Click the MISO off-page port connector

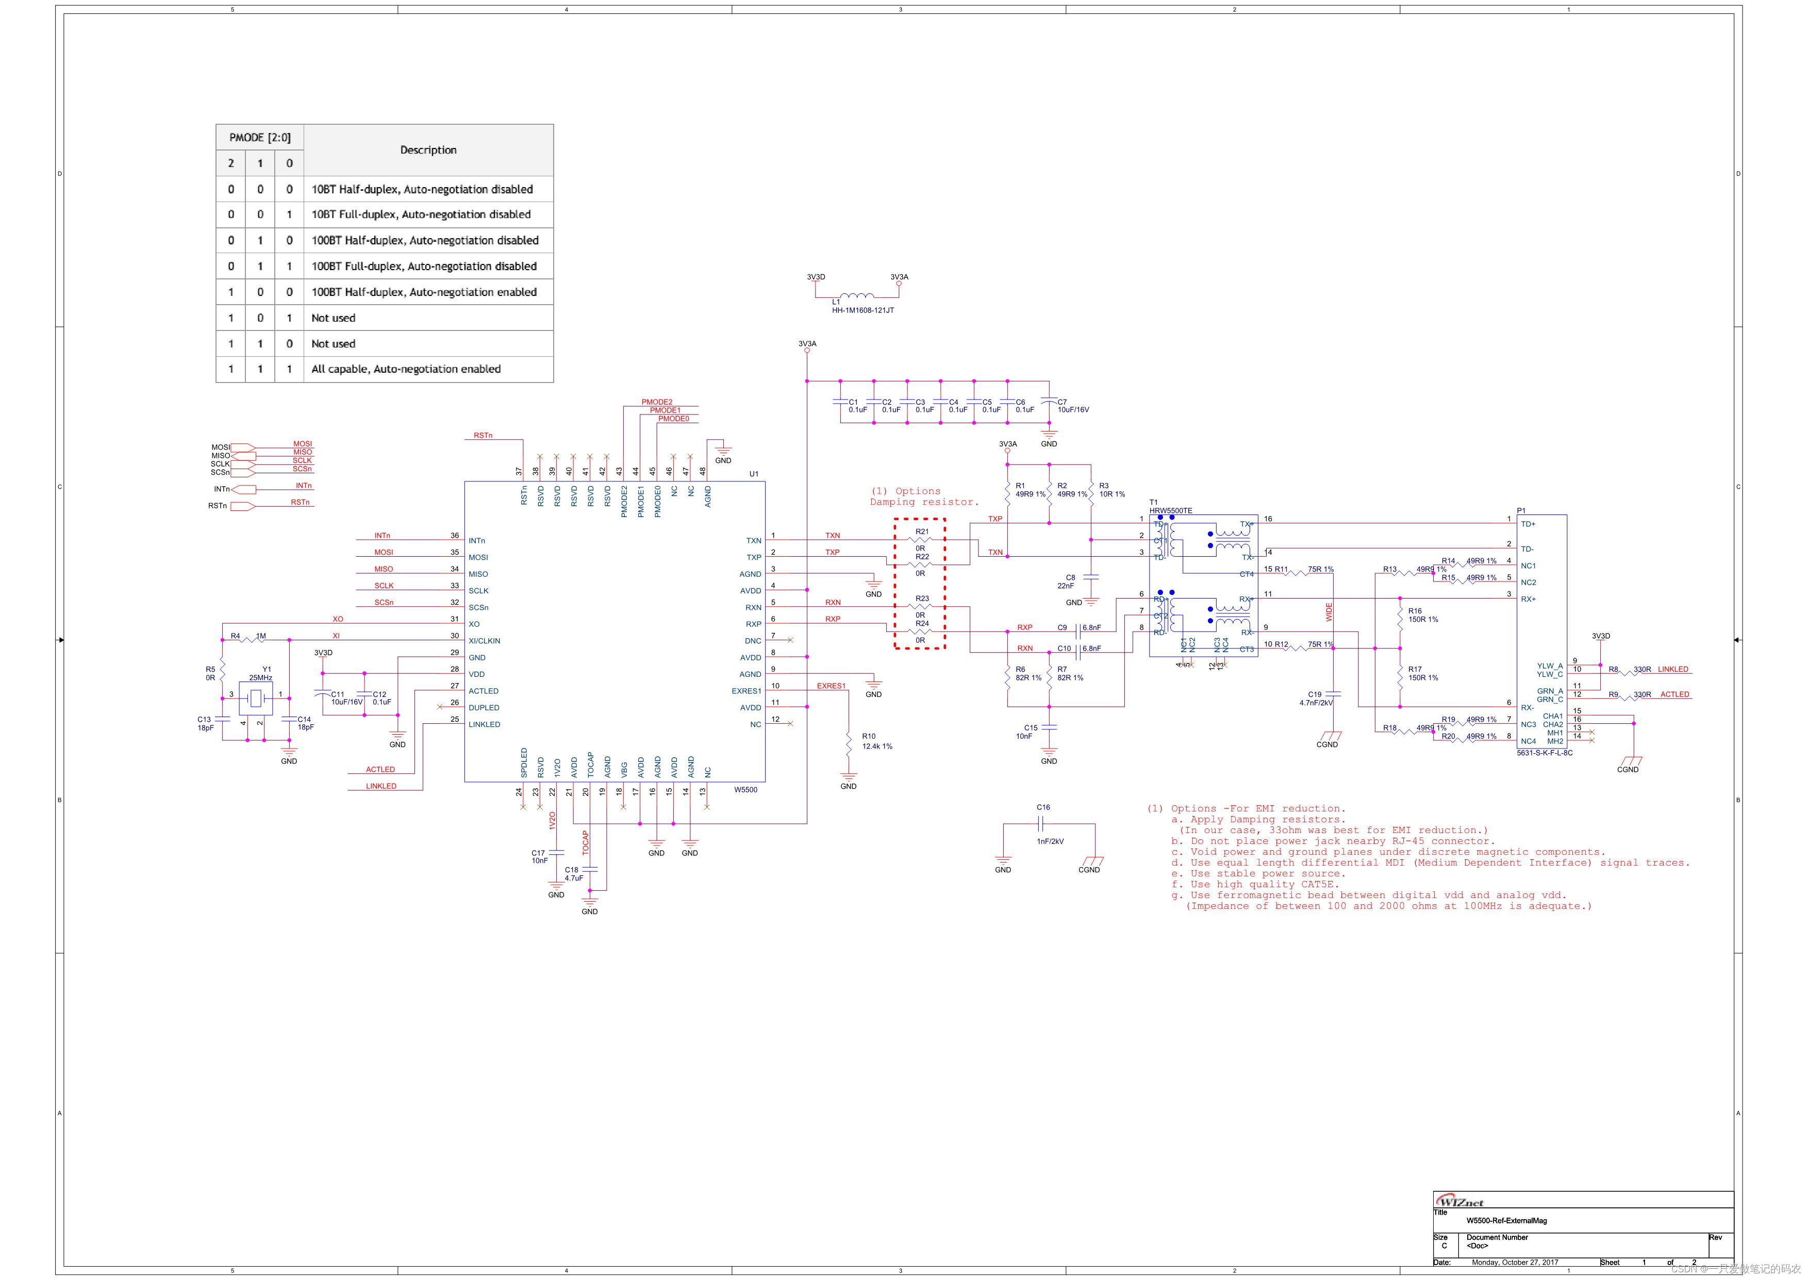point(243,456)
